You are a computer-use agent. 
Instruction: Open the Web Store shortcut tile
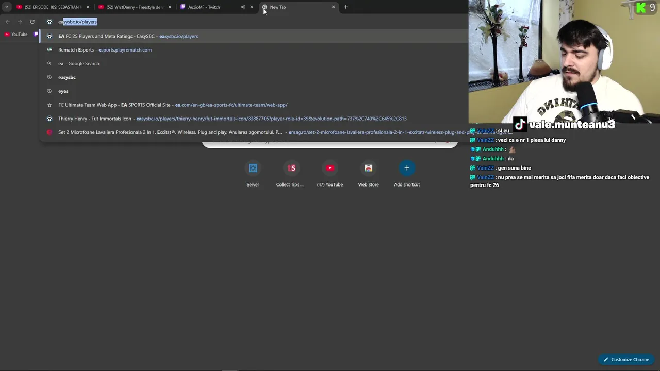[368, 174]
